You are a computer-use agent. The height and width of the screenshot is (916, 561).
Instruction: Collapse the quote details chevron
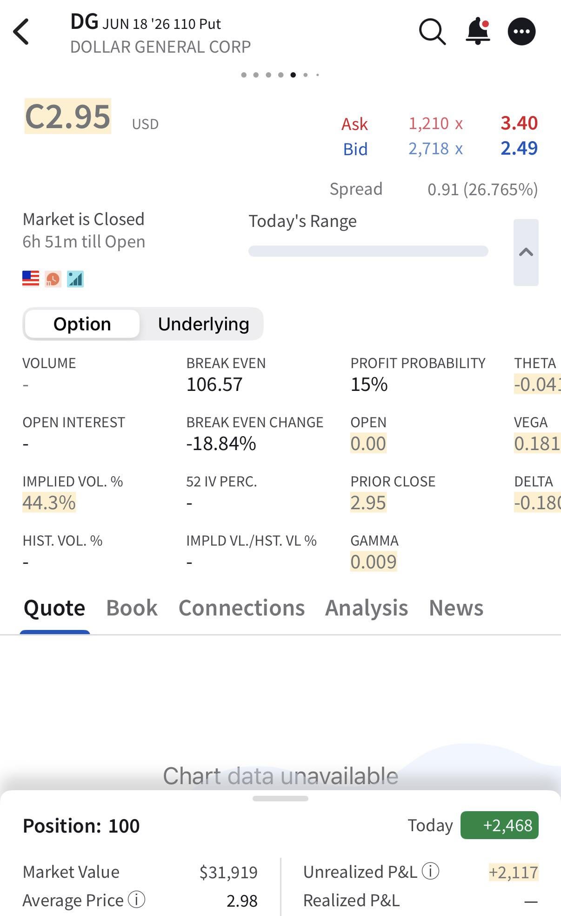tap(526, 252)
